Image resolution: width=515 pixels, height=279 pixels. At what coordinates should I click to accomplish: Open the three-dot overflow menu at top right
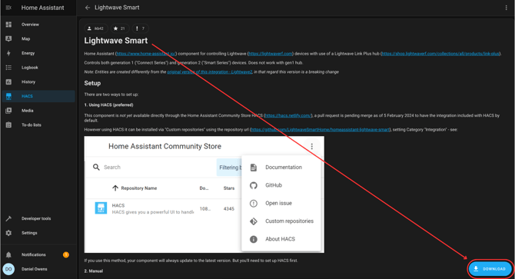click(x=506, y=8)
